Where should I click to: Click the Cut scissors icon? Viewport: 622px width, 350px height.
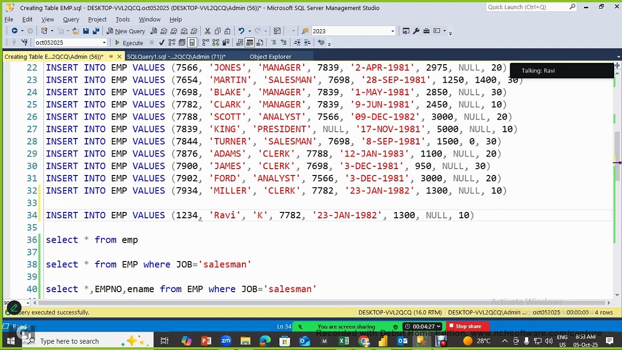click(207, 31)
